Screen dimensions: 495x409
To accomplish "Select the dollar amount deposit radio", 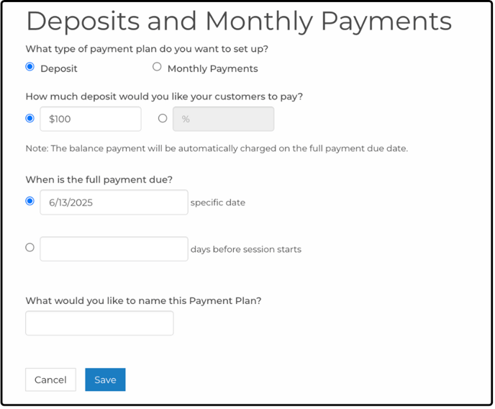I will 30,118.
